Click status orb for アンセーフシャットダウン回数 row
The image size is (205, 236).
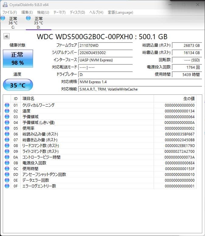tap(7, 174)
